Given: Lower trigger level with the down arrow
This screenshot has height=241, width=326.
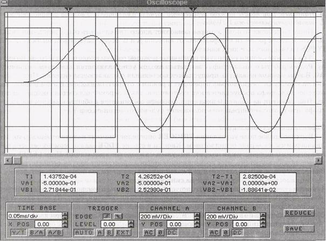Looking at the screenshot, I should coord(131,226).
